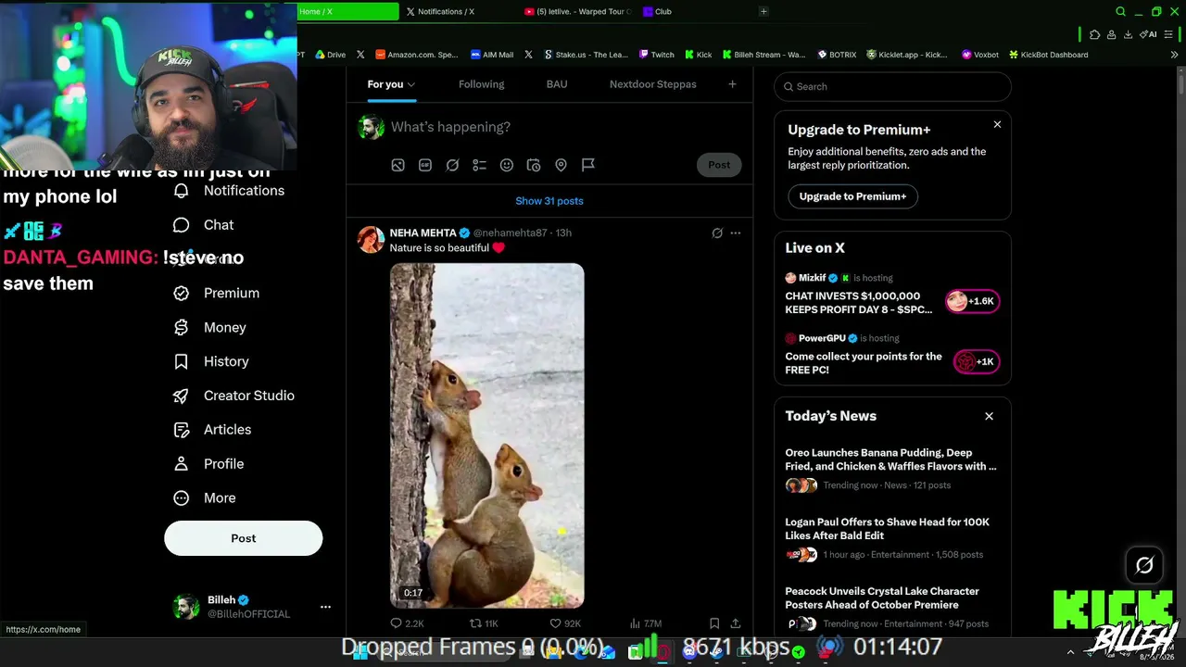Repost the squirrel video post
The width and height of the screenshot is (1186, 667).
pyautogui.click(x=484, y=623)
